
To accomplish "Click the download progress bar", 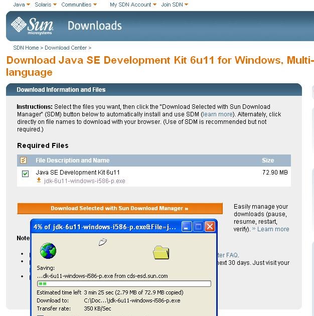I will click(124, 283).
